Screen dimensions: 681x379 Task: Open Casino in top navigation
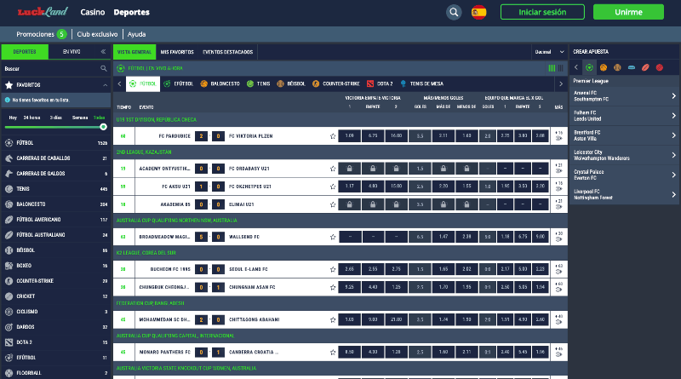coord(93,12)
